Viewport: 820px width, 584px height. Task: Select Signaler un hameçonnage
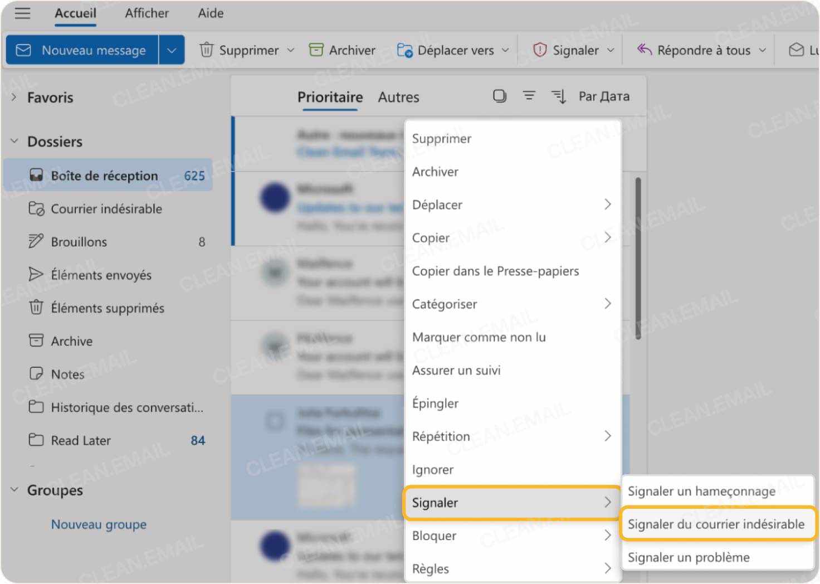[717, 491]
